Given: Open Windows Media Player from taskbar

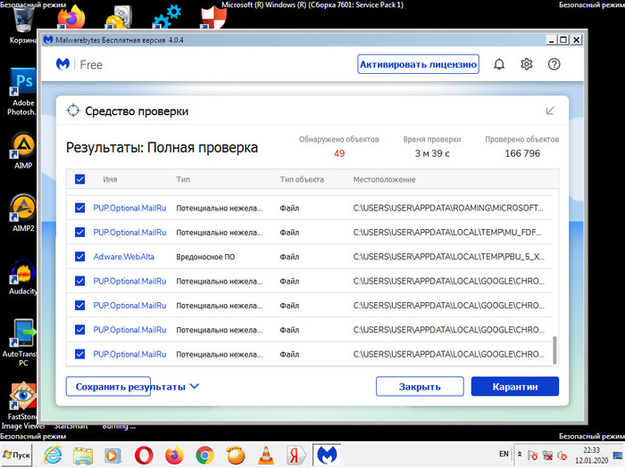Looking at the screenshot, I should pos(113,455).
